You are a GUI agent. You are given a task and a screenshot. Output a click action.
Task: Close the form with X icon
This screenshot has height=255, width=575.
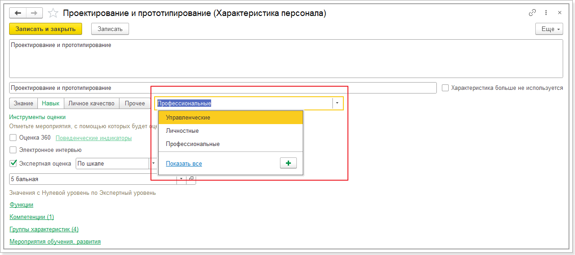(x=560, y=13)
